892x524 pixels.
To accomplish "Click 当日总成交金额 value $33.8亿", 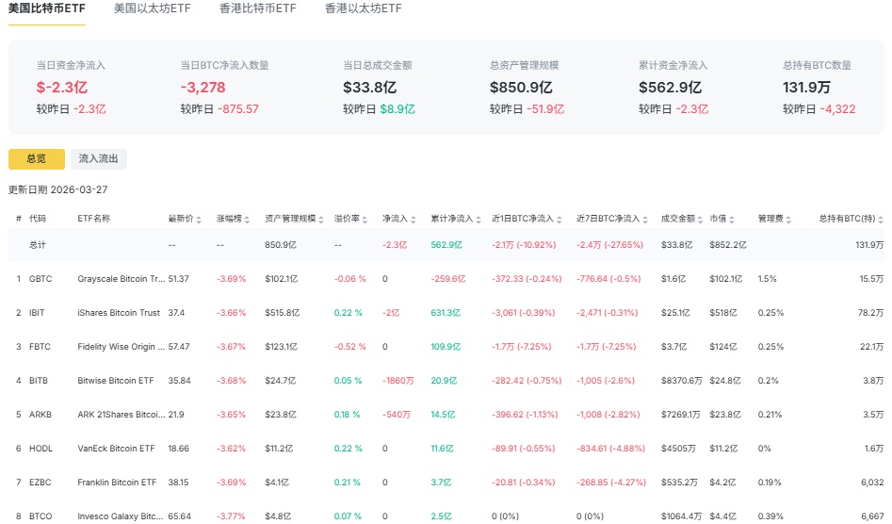I will point(370,88).
